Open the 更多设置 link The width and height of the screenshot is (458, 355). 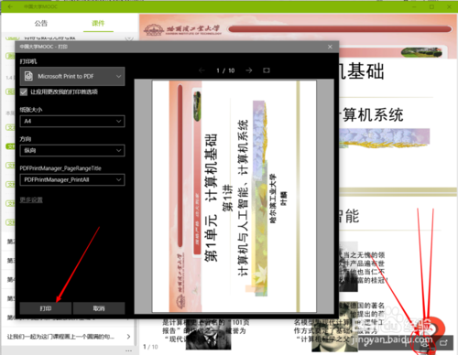31,199
